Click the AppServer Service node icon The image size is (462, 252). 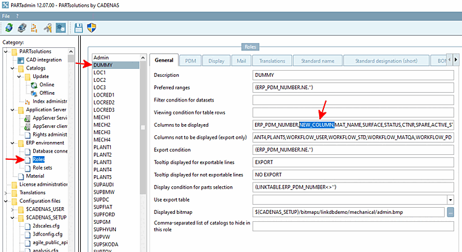(27, 118)
